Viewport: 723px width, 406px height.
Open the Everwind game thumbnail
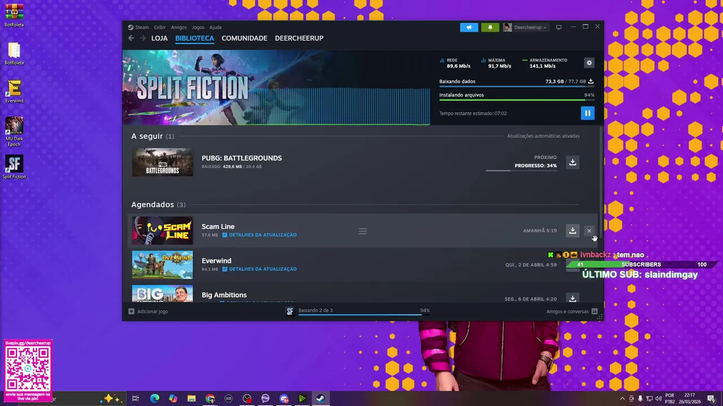point(162,265)
